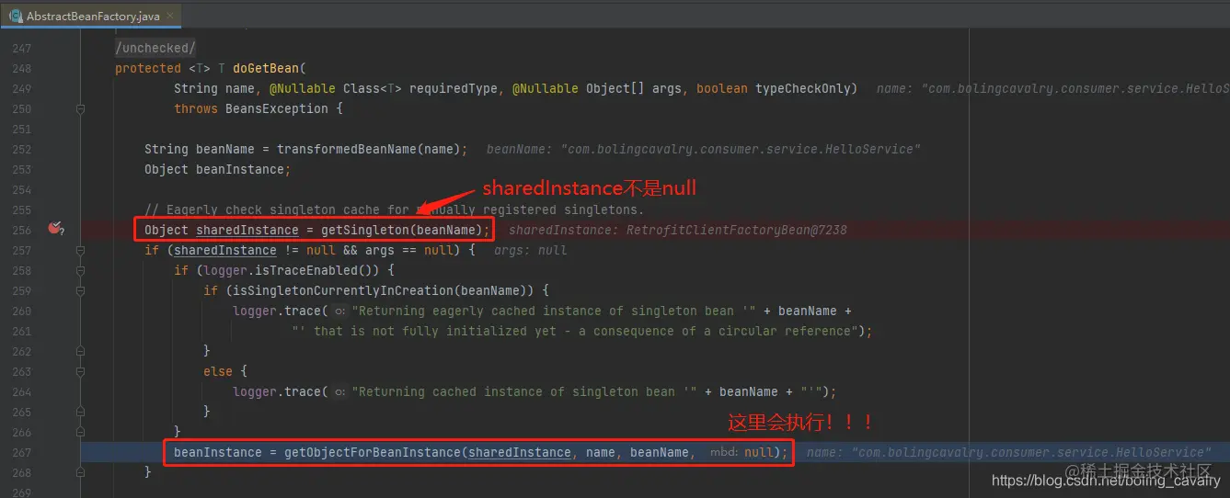The width and height of the screenshot is (1230, 498).
Task: Collapse the else block fold at line 263
Action: pos(81,371)
